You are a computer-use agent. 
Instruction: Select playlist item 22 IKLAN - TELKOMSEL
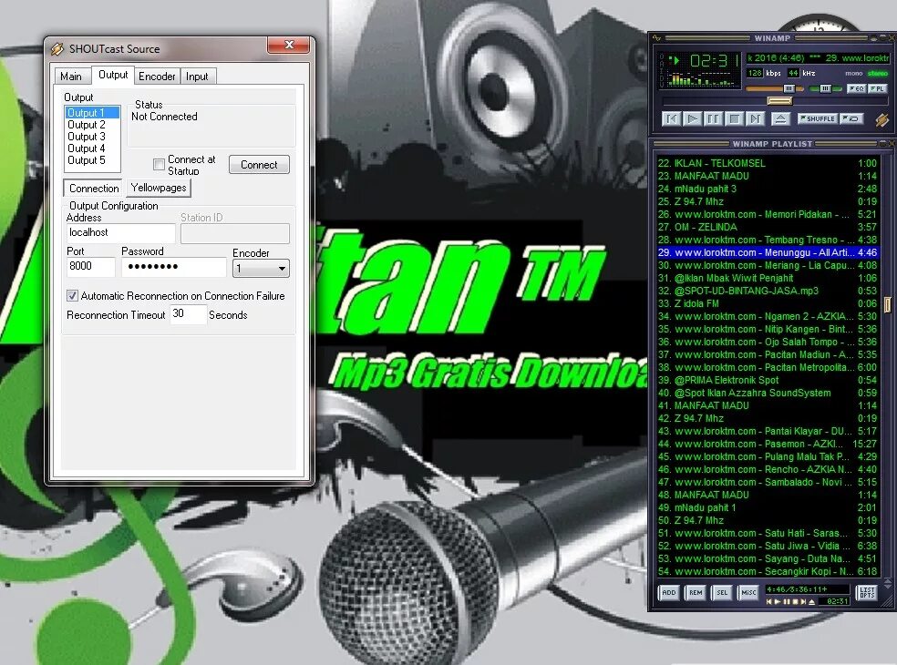coord(768,163)
